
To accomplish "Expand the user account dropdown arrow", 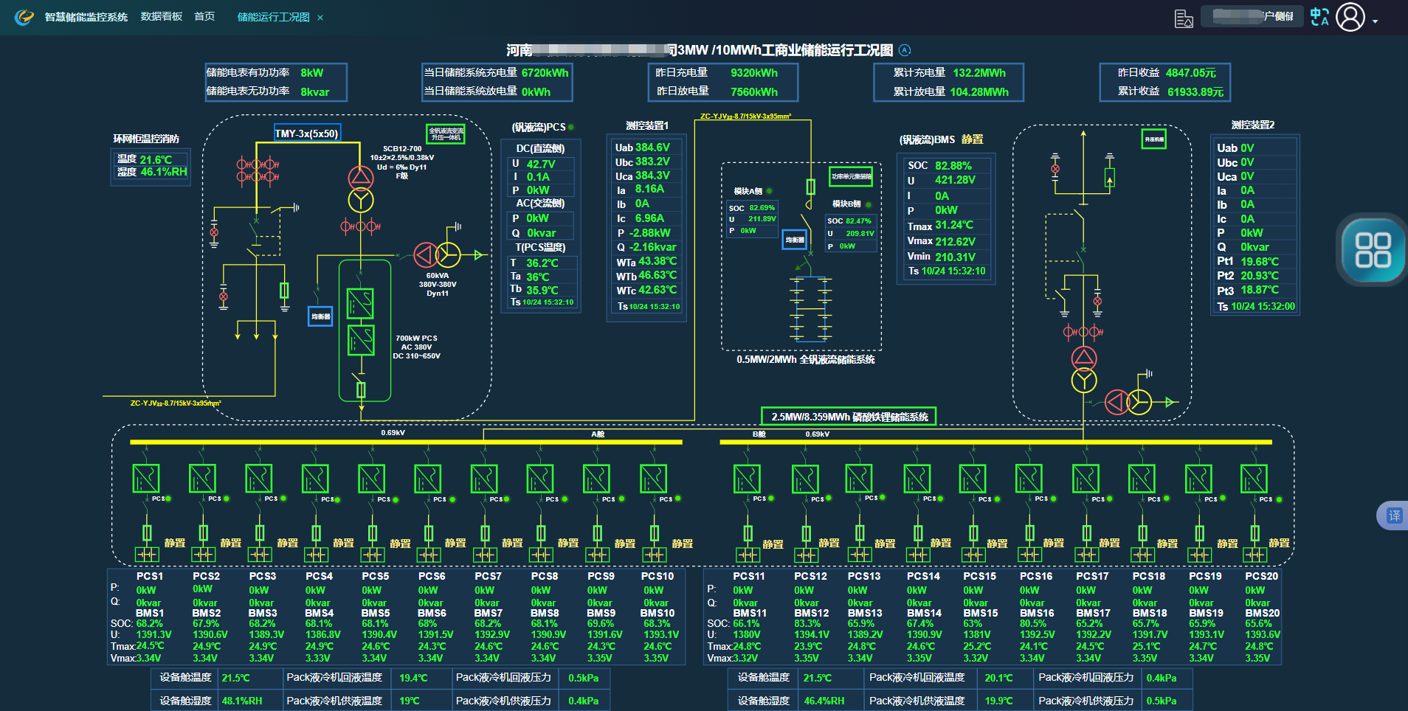I will [x=1376, y=21].
